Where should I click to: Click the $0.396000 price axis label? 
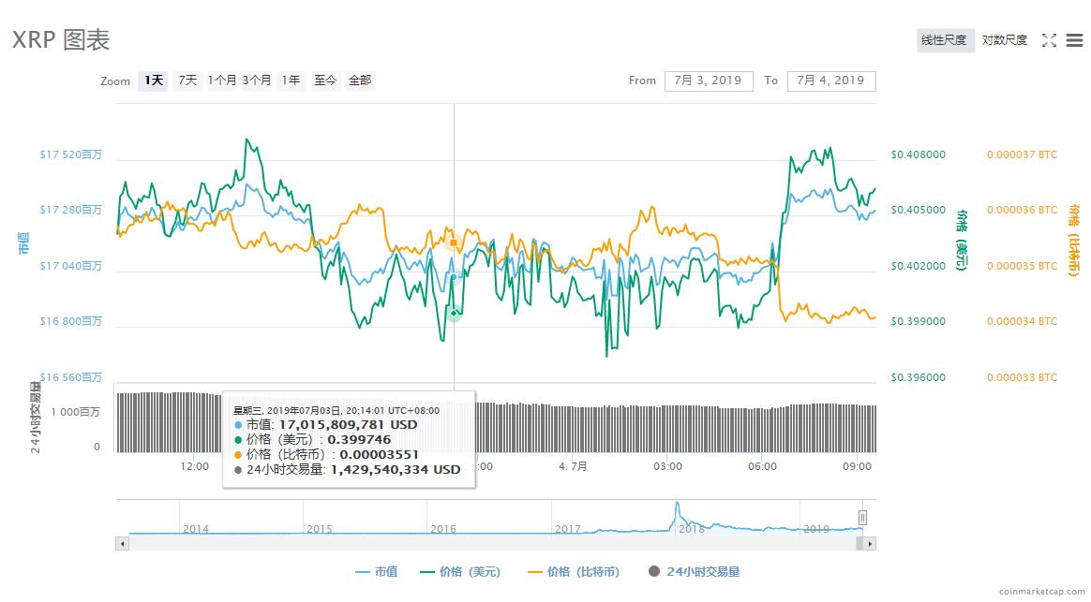pos(918,377)
